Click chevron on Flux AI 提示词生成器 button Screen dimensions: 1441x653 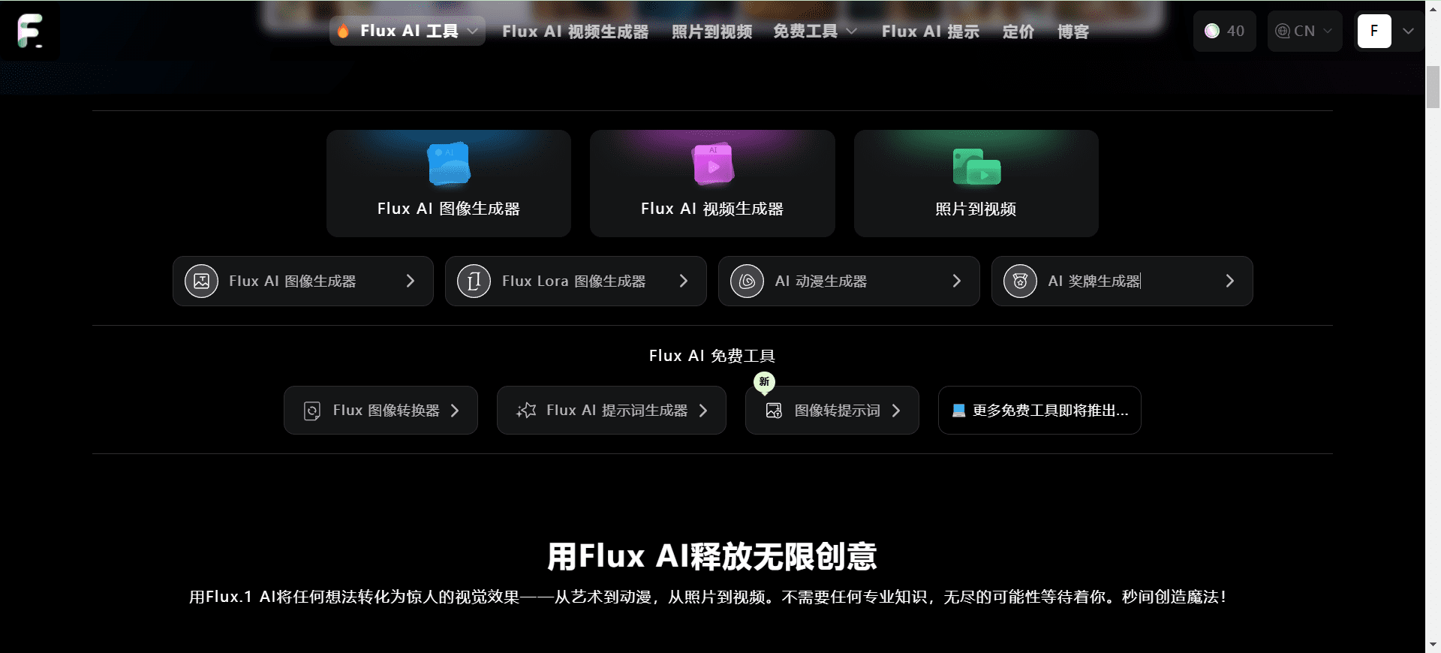[x=703, y=411]
